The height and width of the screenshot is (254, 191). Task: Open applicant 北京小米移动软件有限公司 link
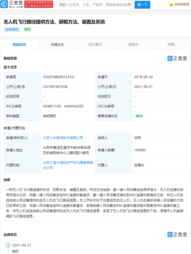[63, 138]
